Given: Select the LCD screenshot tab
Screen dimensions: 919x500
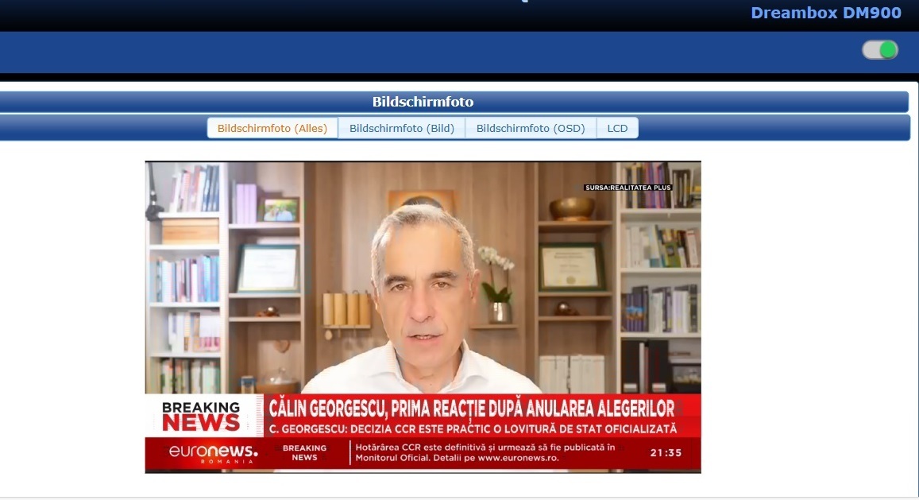Looking at the screenshot, I should coord(617,128).
